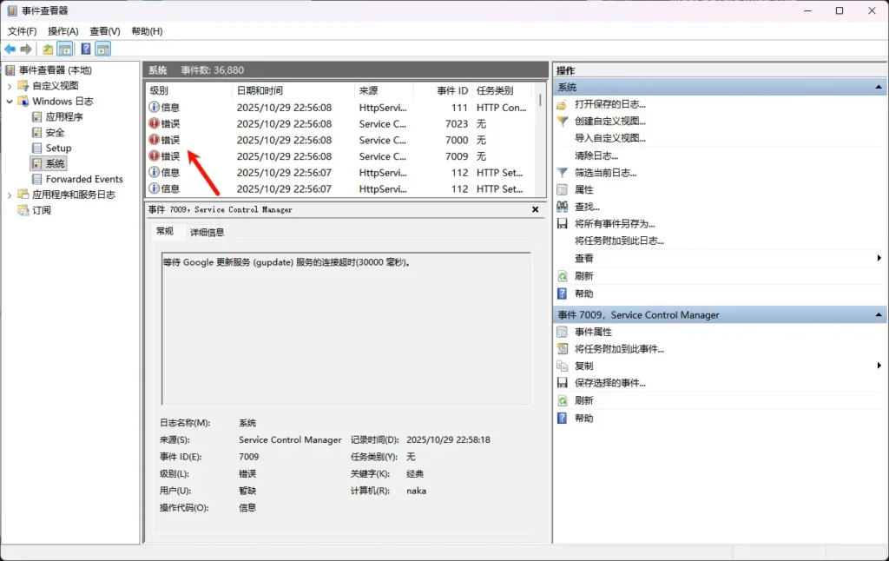Collapse the 系统 section in the actions pane

(879, 87)
